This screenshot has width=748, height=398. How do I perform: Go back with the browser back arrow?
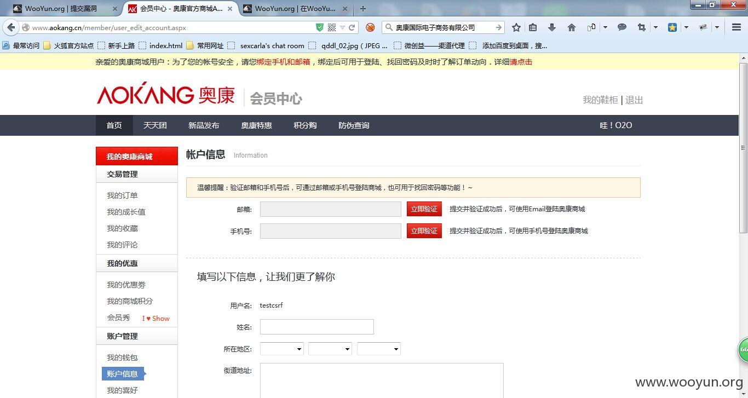11,27
